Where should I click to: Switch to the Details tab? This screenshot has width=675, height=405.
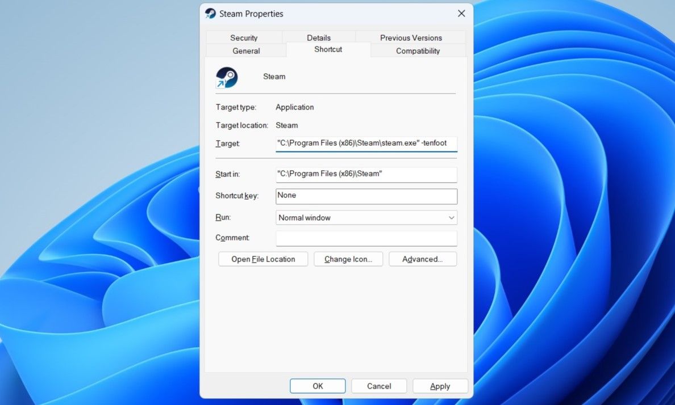coord(319,37)
